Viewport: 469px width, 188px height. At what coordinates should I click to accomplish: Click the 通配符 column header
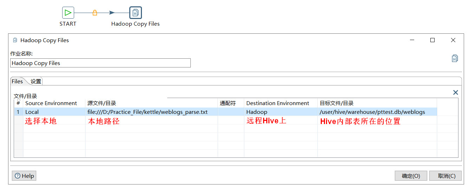(231, 103)
